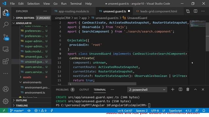Open the Search view icon
Screen dimensions: 209x117
tap(6, 25)
